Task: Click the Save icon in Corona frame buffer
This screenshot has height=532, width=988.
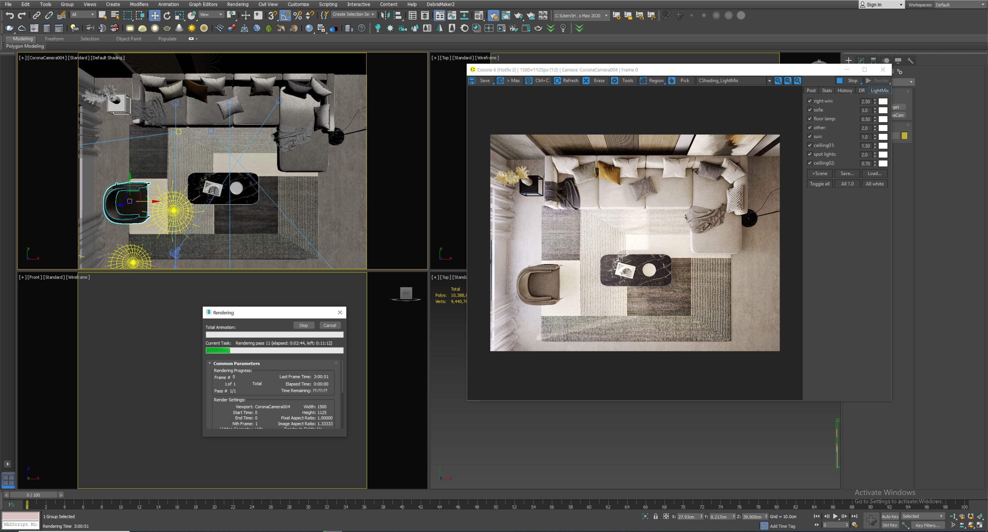Action: tap(472, 80)
